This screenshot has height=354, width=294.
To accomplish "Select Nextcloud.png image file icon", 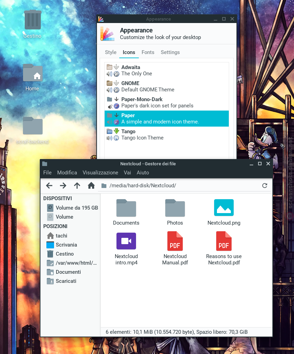I will point(224,208).
